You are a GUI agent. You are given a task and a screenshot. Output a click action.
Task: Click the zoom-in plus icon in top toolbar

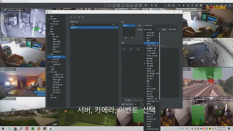pyautogui.click(x=169, y=5)
